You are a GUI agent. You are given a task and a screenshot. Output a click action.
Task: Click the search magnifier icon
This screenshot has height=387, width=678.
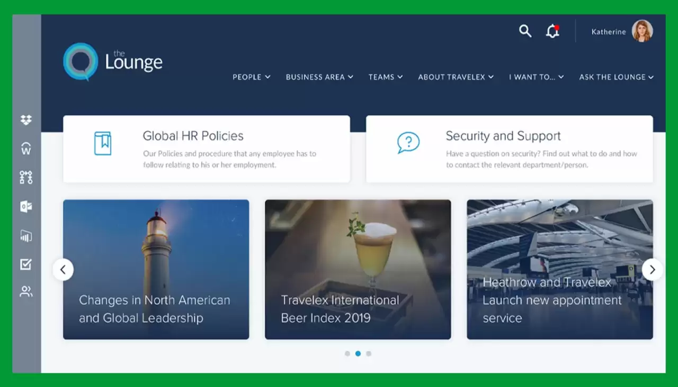[525, 31]
